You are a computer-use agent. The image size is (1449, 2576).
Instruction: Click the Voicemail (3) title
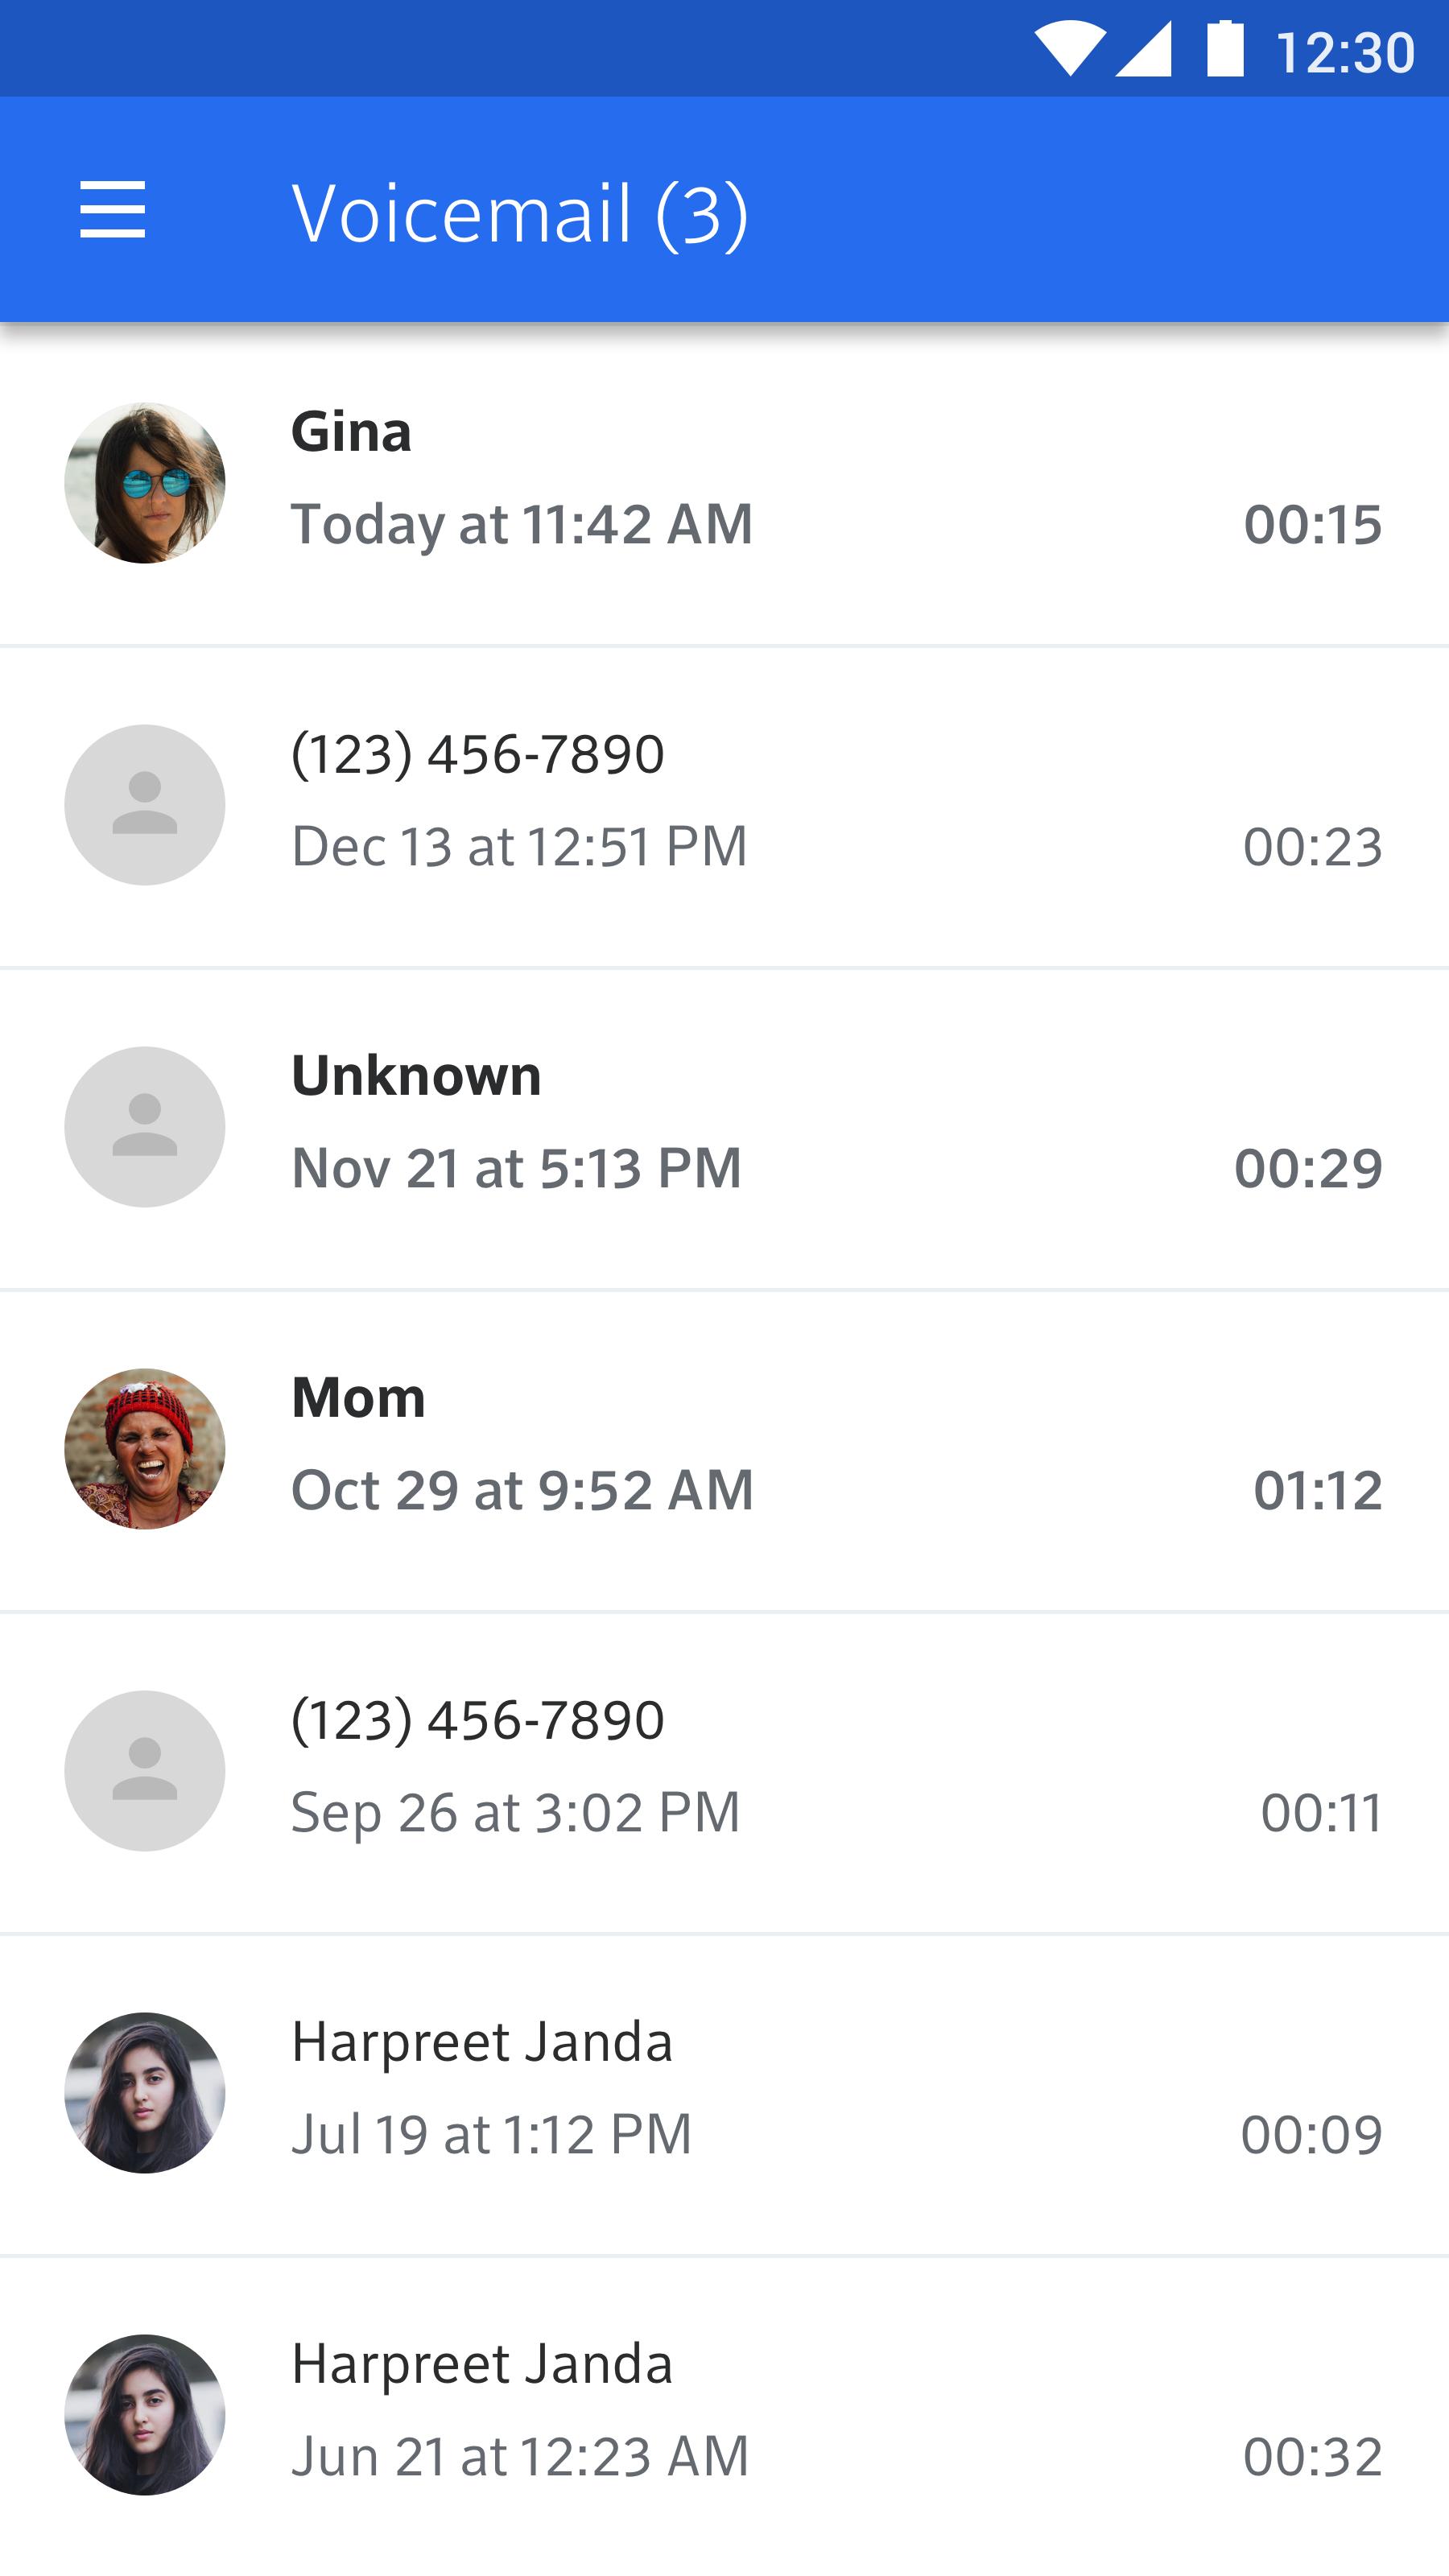pyautogui.click(x=519, y=213)
